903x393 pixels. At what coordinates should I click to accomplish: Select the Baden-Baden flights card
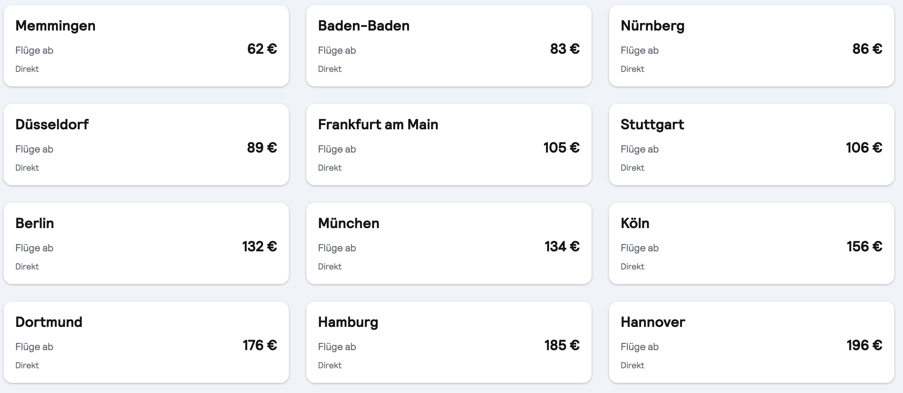point(449,46)
